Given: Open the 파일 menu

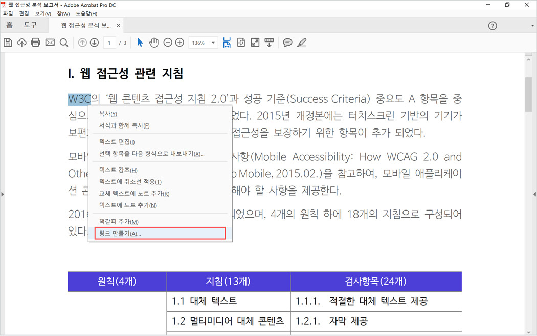Looking at the screenshot, I should [8, 13].
